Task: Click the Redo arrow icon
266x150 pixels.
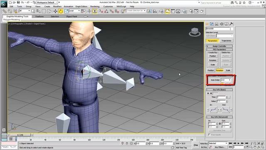Action: click(28, 2)
